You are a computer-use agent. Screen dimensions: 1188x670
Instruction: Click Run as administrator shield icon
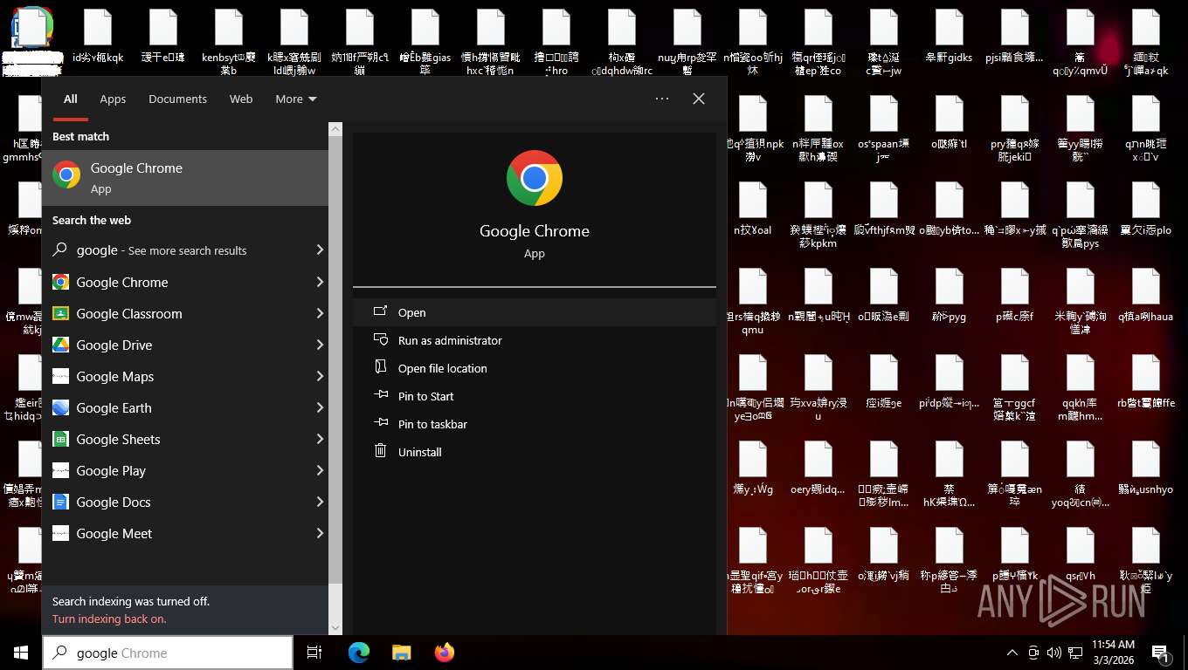point(381,340)
